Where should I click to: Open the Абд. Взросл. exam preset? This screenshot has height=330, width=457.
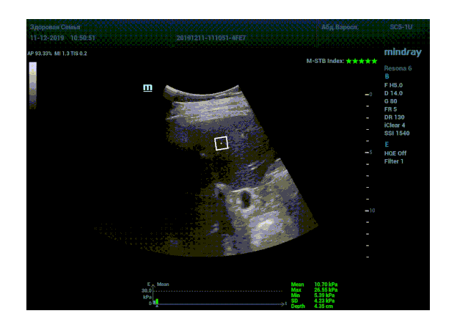click(x=339, y=27)
